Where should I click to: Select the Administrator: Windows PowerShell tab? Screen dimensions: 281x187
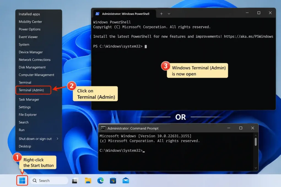pyautogui.click(x=125, y=13)
